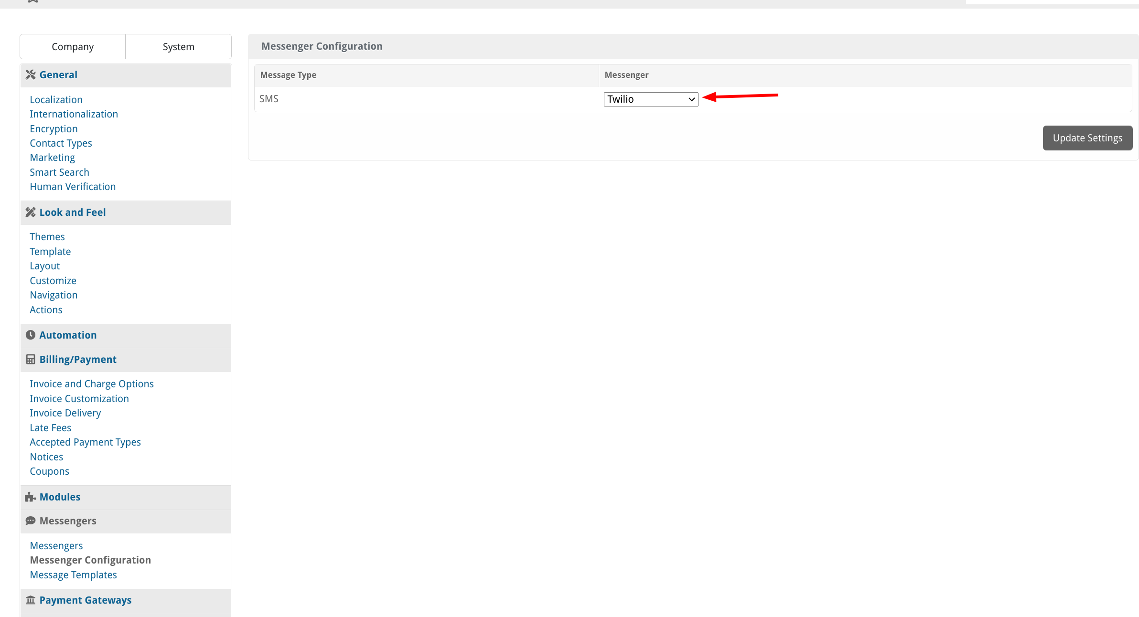Open the Localization settings link
The height and width of the screenshot is (617, 1139).
tap(56, 99)
